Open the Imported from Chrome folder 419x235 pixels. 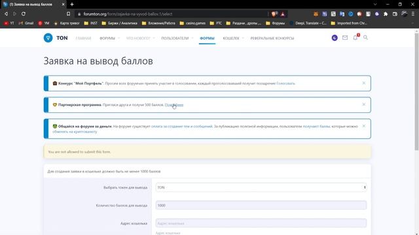click(x=349, y=23)
